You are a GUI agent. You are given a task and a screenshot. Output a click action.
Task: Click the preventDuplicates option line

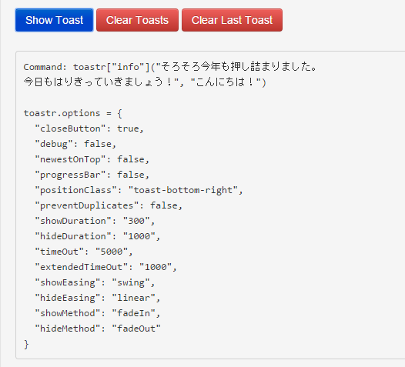(109, 205)
